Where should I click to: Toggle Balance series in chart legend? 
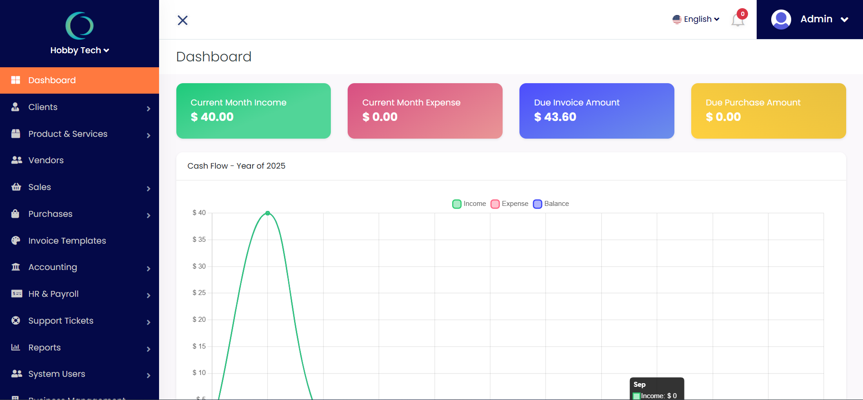551,204
